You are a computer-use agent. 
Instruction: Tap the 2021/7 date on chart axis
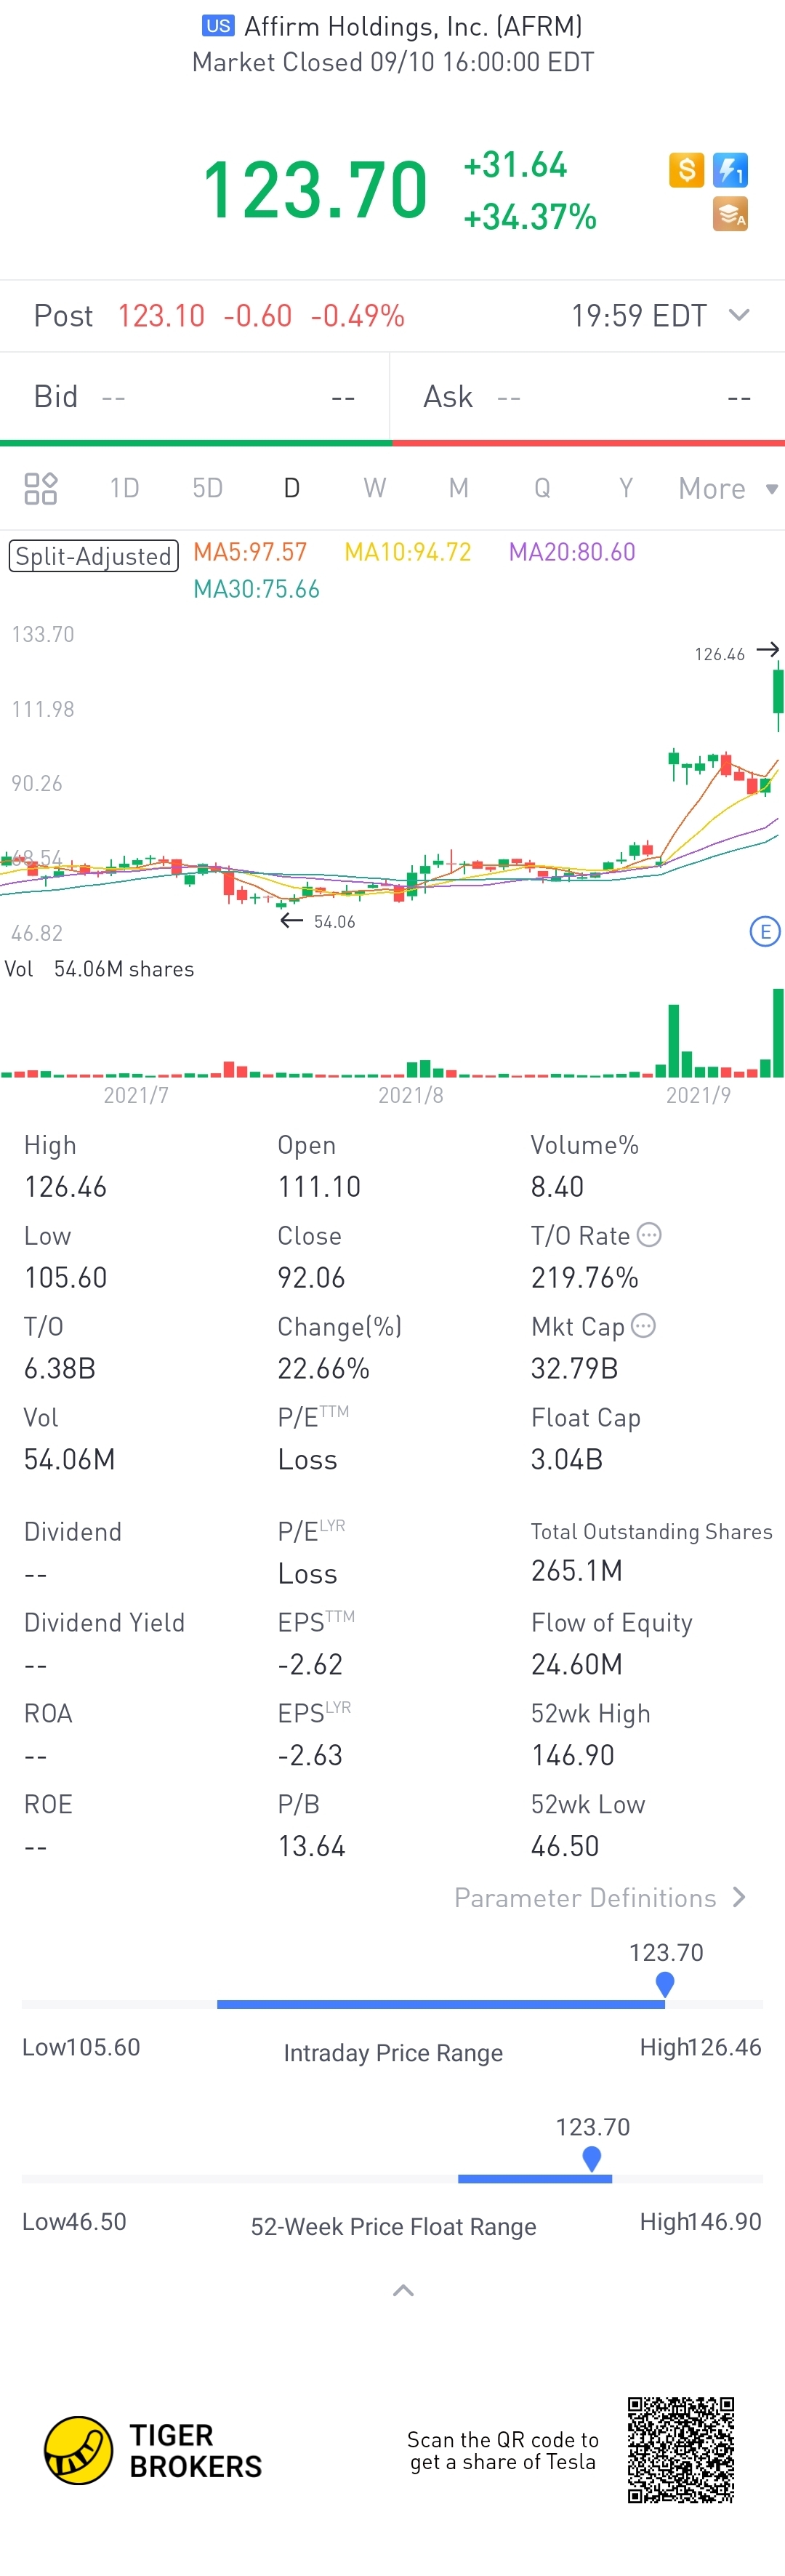click(x=136, y=1095)
